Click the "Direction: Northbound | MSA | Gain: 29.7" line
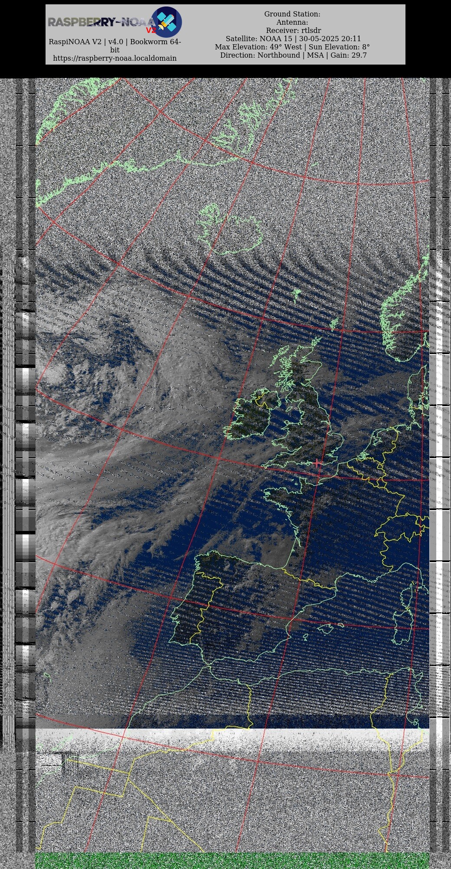451x869 pixels. (x=294, y=55)
